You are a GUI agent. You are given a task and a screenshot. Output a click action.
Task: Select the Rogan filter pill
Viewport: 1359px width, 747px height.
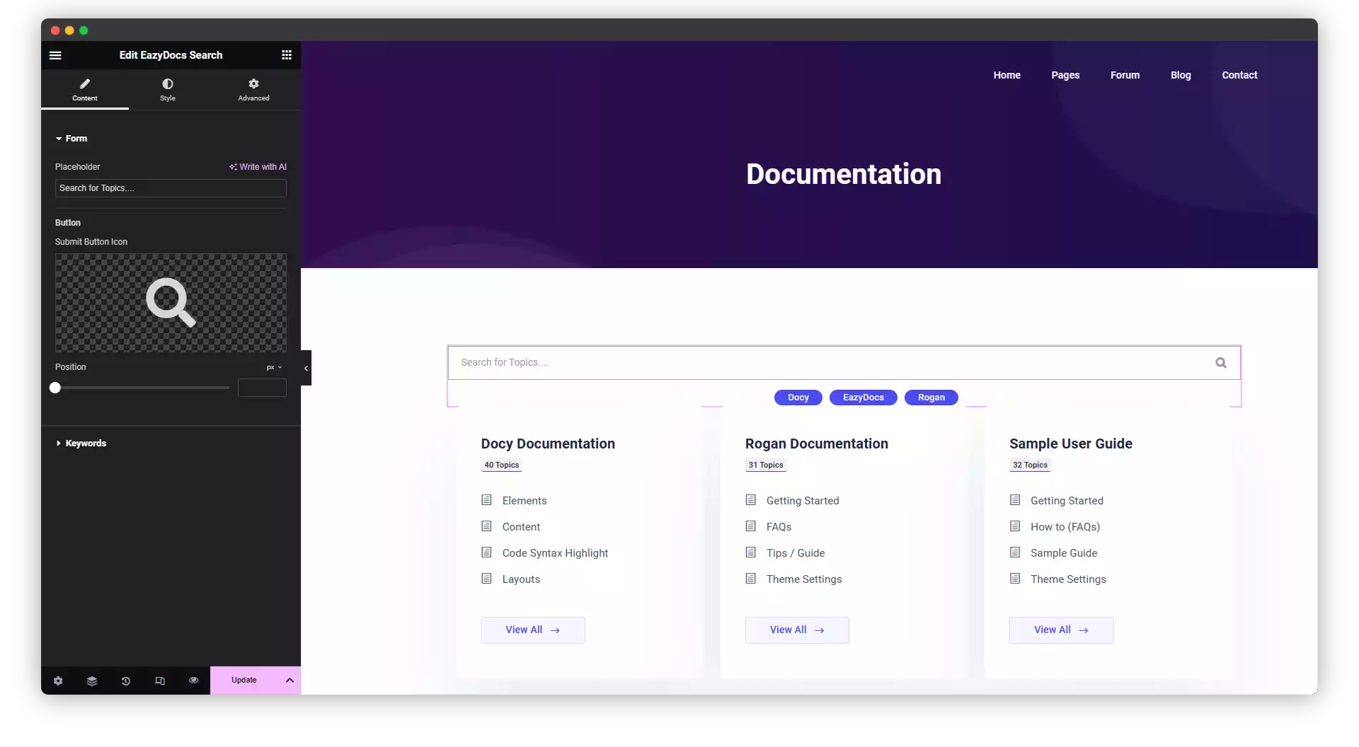tap(931, 398)
